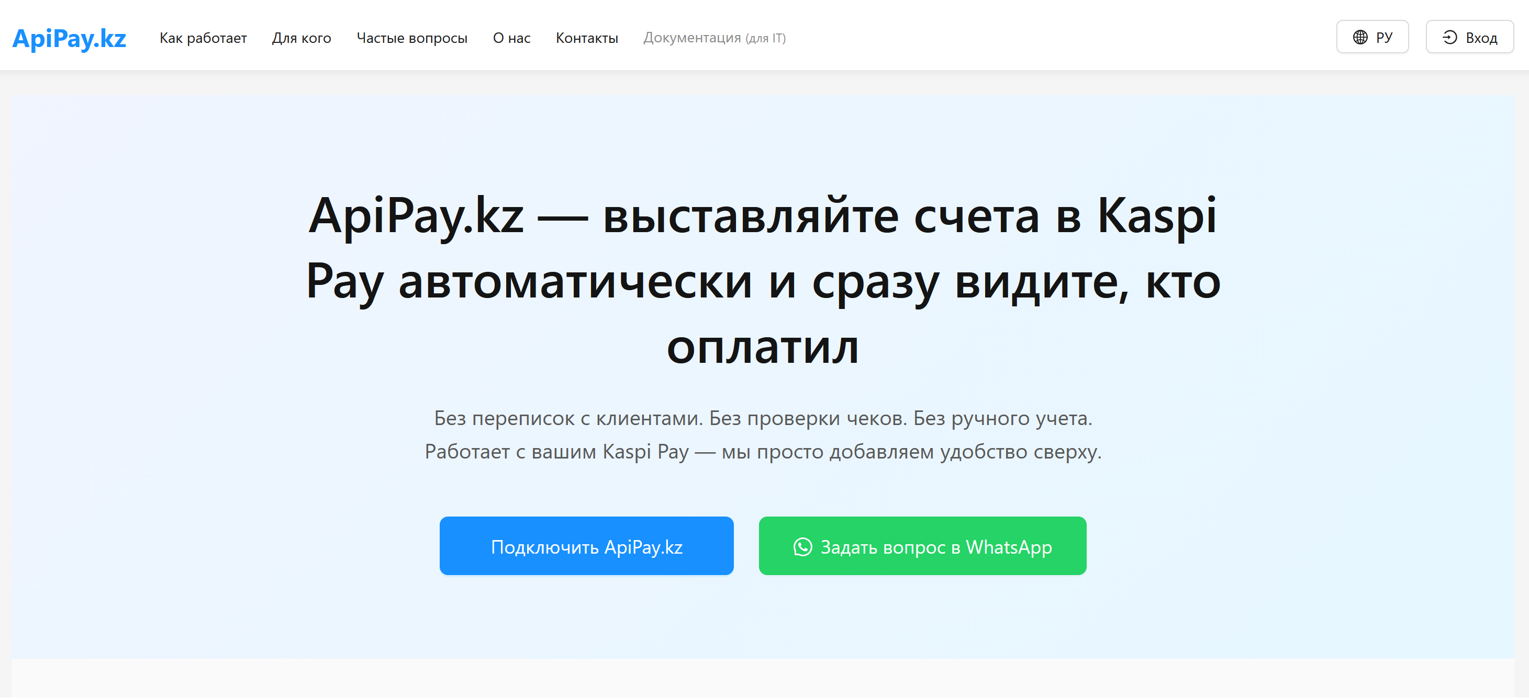Go to the Для кого section
This screenshot has width=1529, height=699.
302,38
